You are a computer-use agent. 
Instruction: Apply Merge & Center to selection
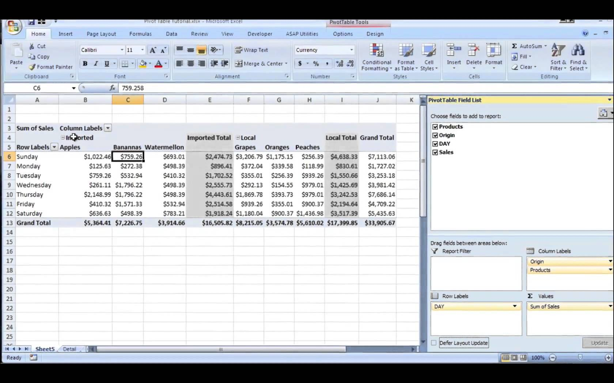261,63
